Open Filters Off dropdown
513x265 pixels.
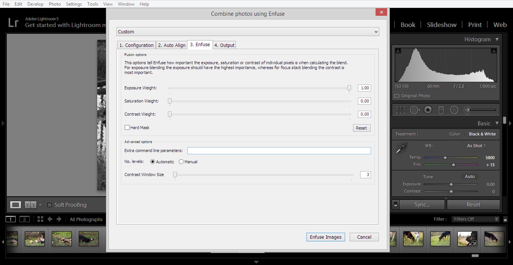click(x=476, y=219)
